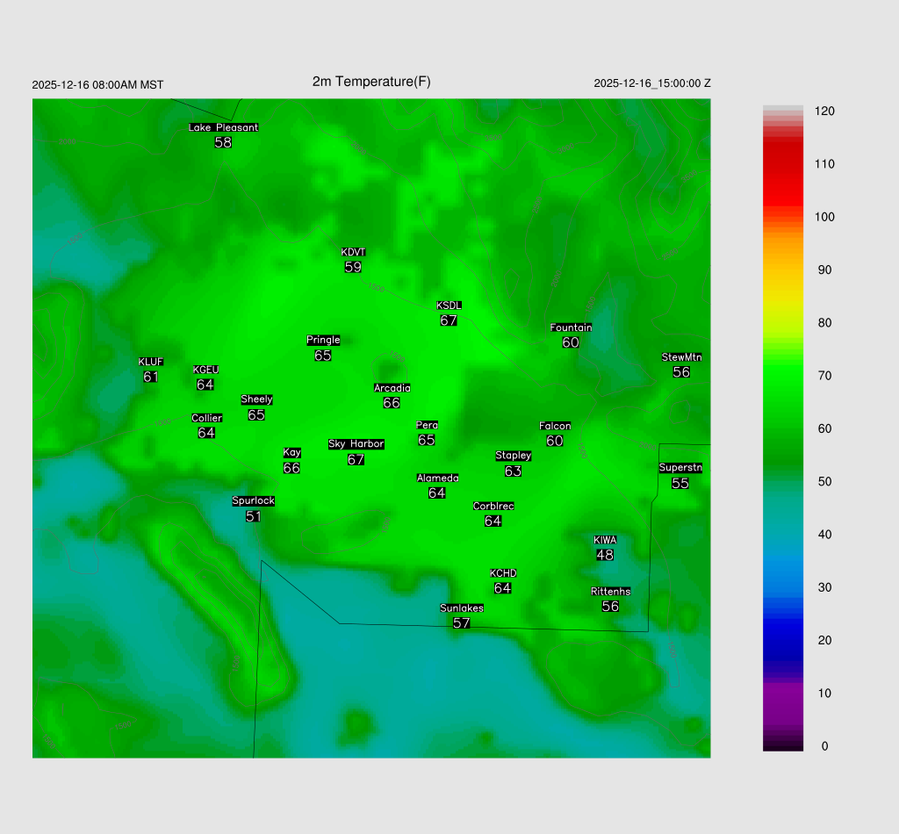899x834 pixels.
Task: Click the 2m Temperature(F) map title
Action: pos(371,82)
